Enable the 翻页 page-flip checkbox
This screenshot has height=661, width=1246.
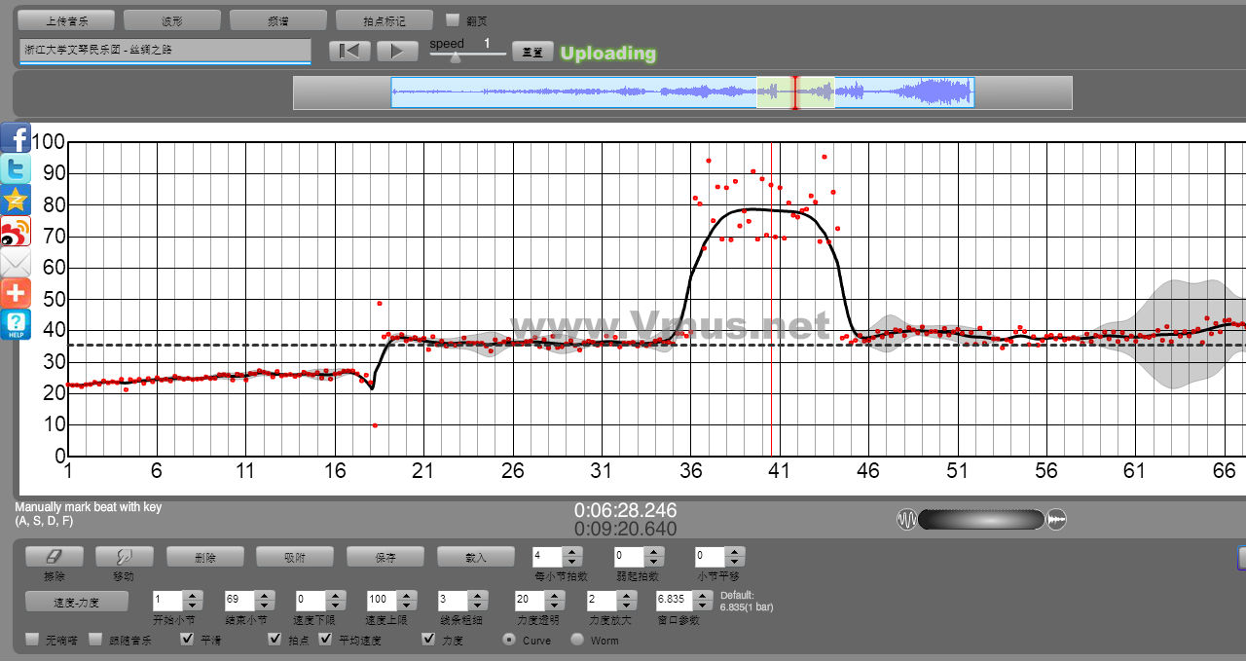[453, 20]
